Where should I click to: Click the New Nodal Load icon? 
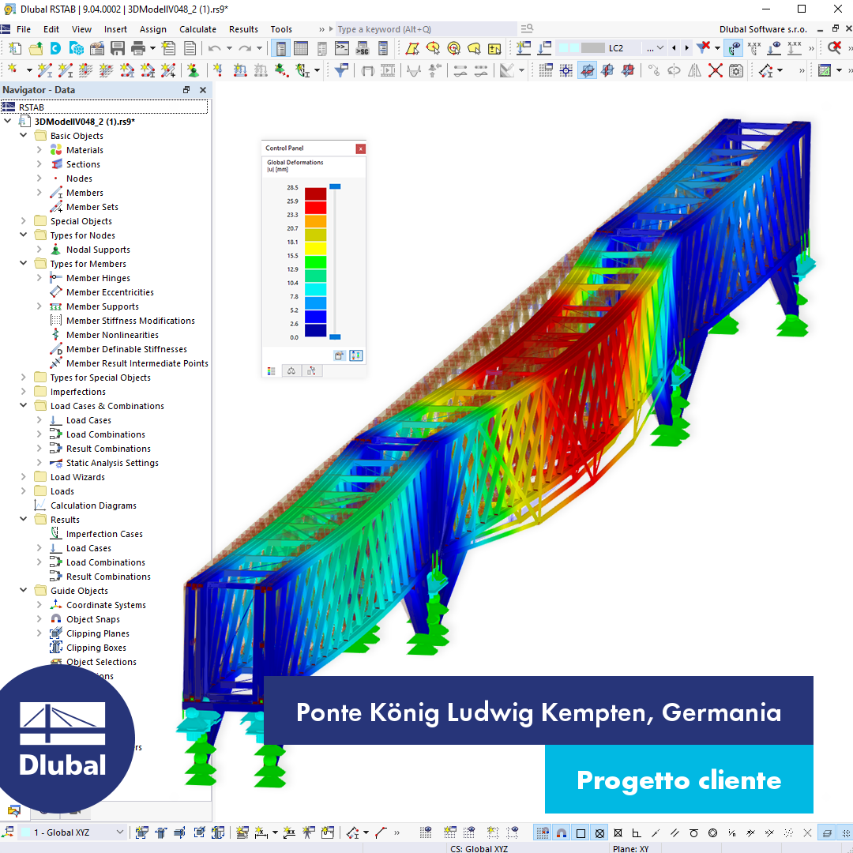pyautogui.click(x=218, y=70)
